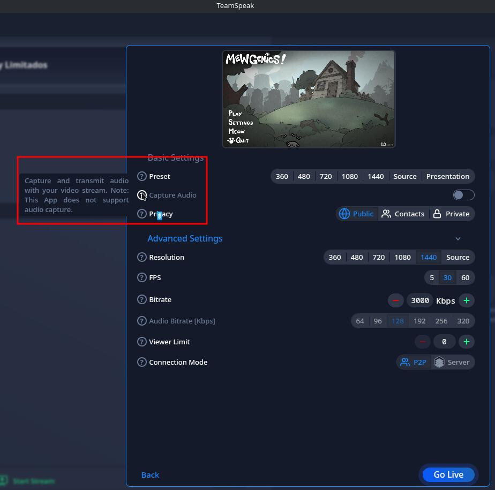This screenshot has height=490, width=495.
Task: Increase bitrate with the plus button
Action: coord(467,300)
